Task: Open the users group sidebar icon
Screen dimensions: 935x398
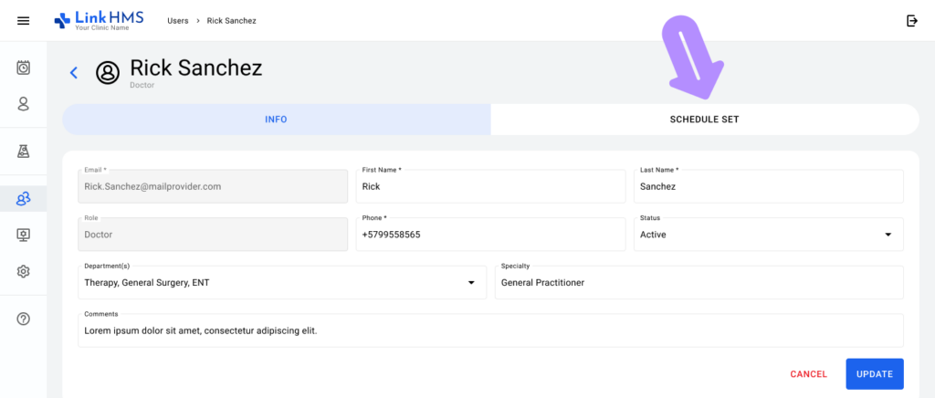Action: [23, 199]
